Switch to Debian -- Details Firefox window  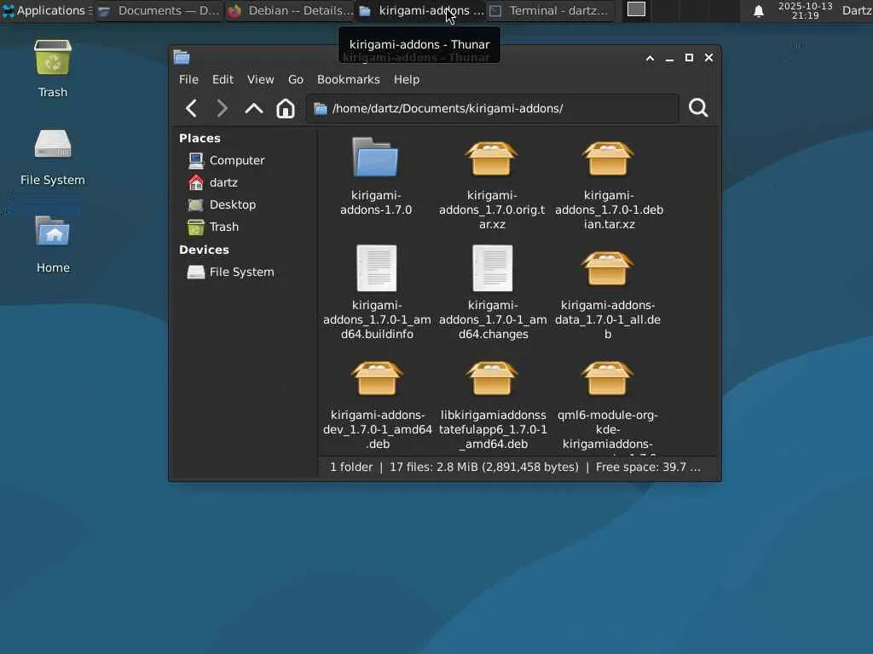[x=290, y=10]
